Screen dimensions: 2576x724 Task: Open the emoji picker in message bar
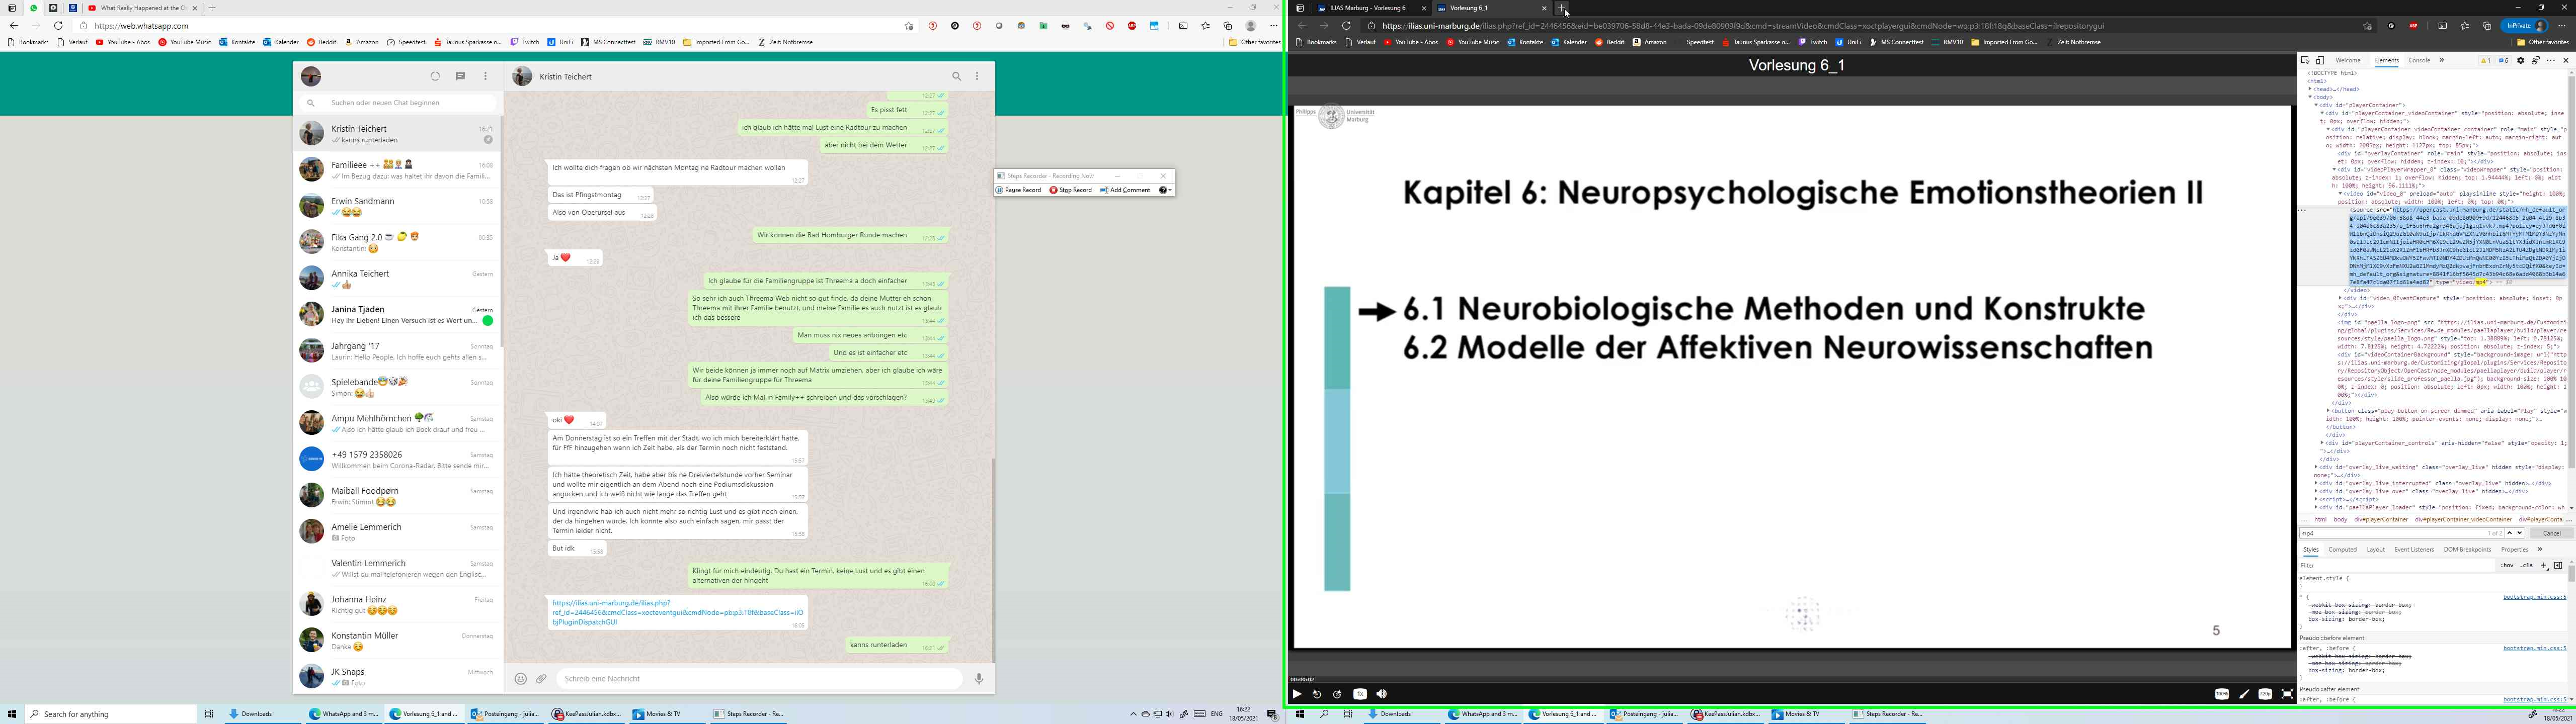[520, 679]
